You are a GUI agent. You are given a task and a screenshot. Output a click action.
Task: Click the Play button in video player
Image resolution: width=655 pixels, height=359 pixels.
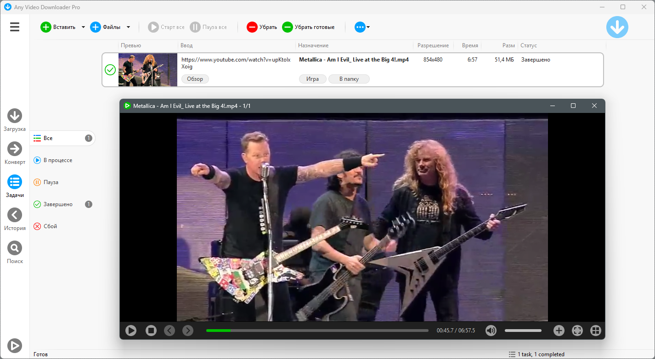(131, 331)
